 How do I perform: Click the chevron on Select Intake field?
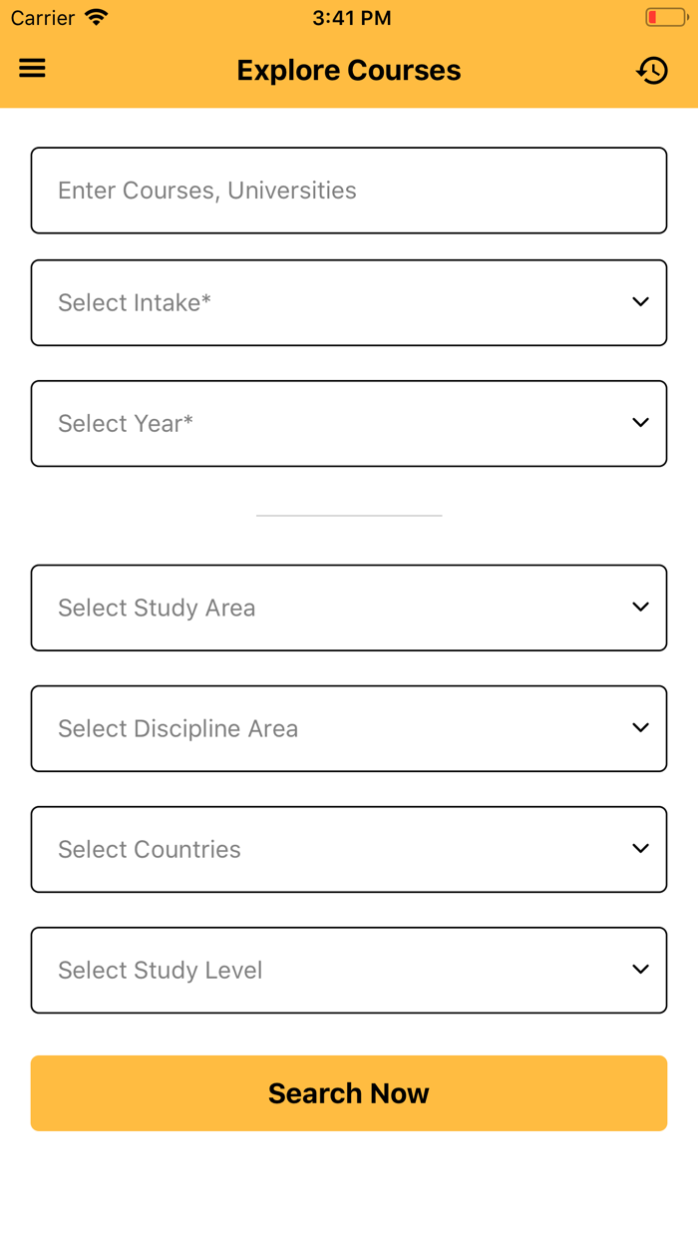640,301
